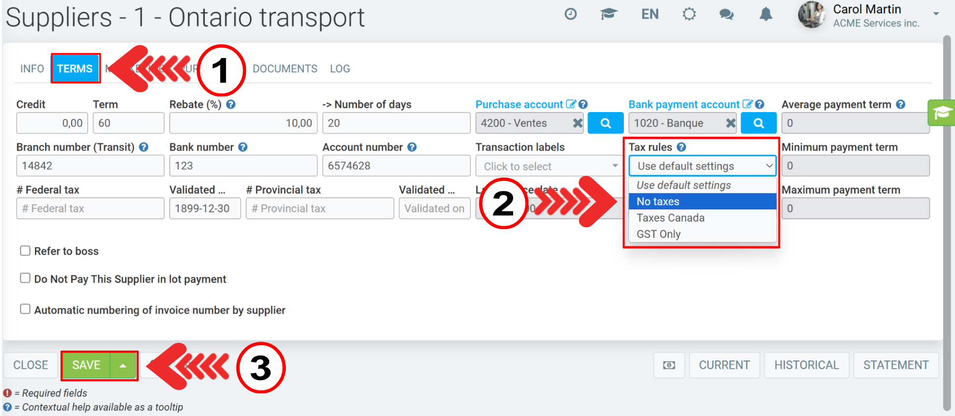Open the DOCUMENTS tab
This screenshot has width=955, height=416.
(285, 69)
